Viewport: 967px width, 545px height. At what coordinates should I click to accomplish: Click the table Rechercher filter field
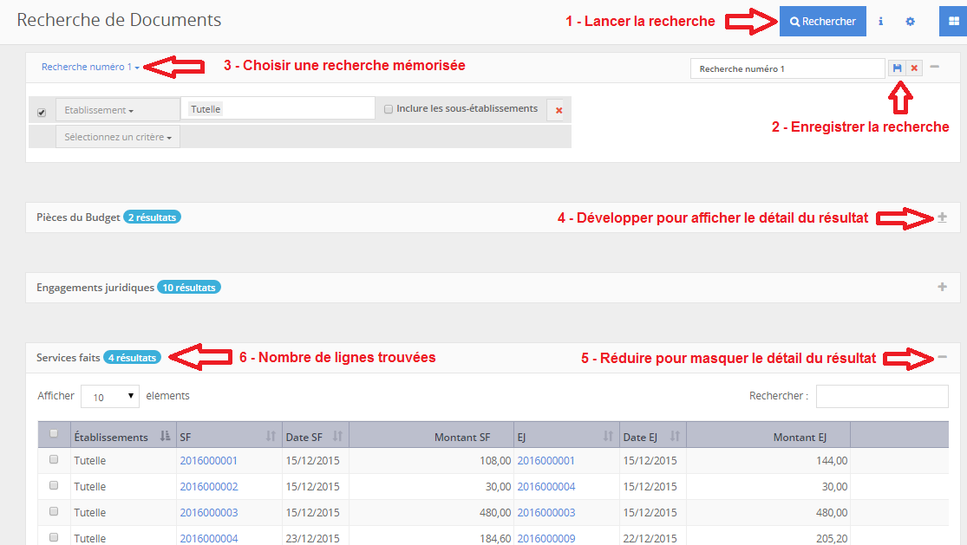click(881, 396)
